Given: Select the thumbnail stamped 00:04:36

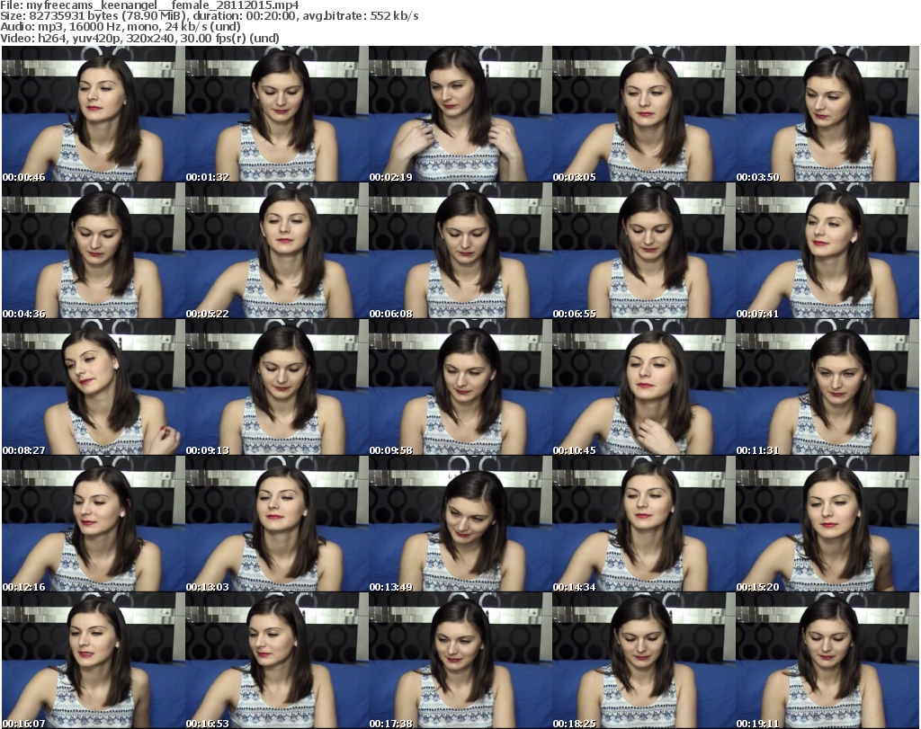Looking at the screenshot, I should tap(94, 251).
